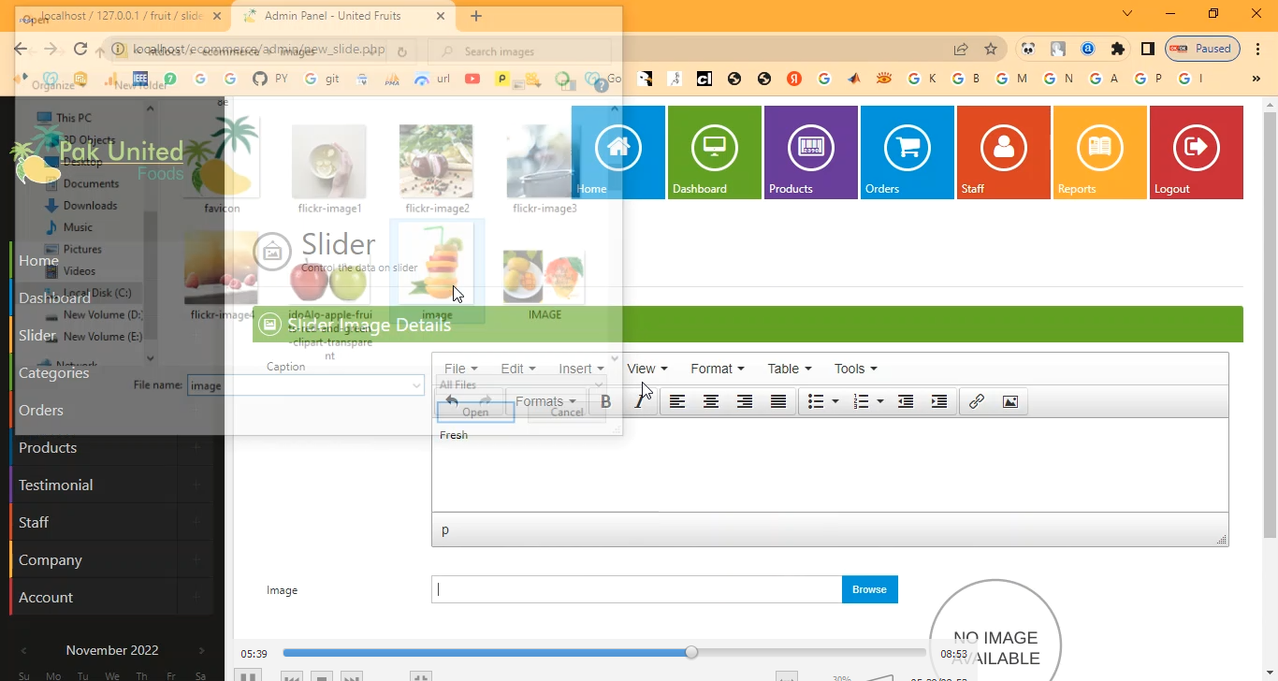1278x681 pixels.
Task: Click the Logout tile icon
Action: click(1197, 147)
